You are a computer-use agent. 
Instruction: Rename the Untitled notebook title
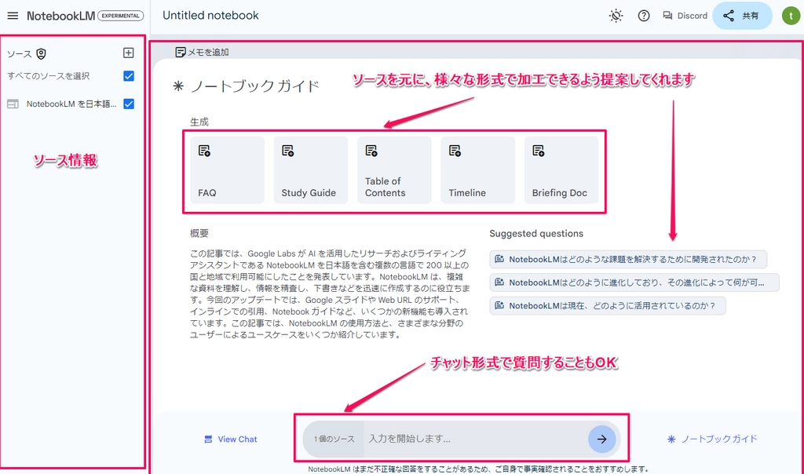pyautogui.click(x=210, y=16)
